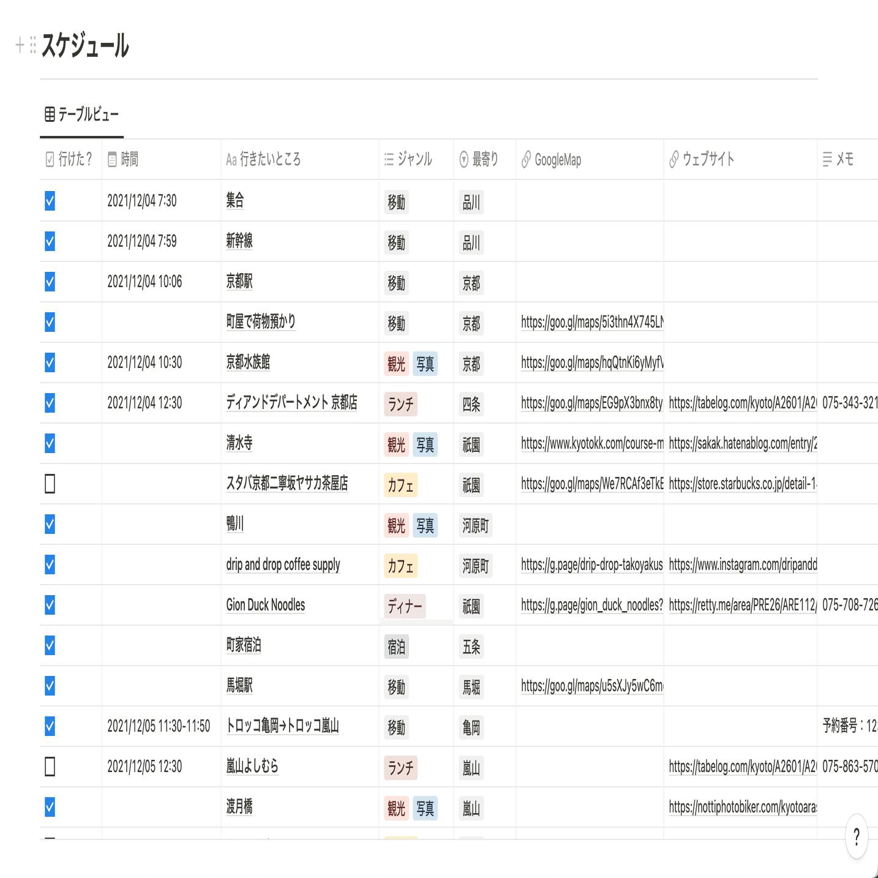Uncheck the 京都水族館 row checkbox
This screenshot has height=878, width=878.
(x=50, y=362)
